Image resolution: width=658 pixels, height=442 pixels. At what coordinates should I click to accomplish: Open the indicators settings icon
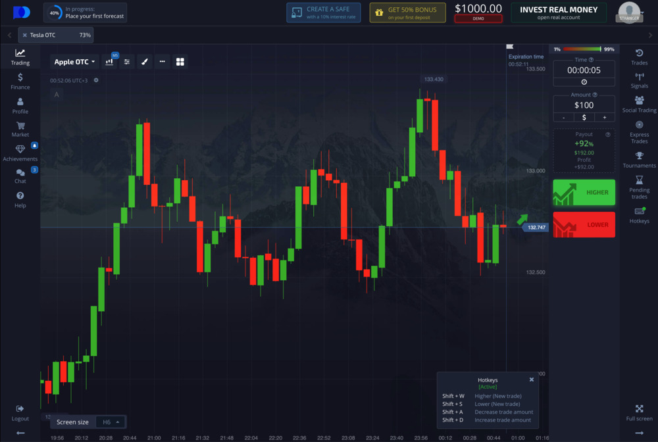point(126,61)
